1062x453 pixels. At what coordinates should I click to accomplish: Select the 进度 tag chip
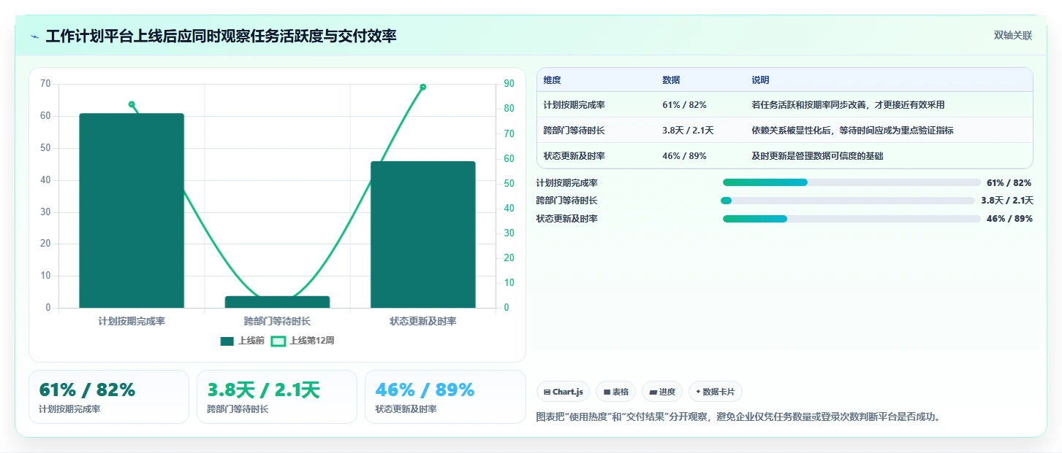[x=662, y=392]
